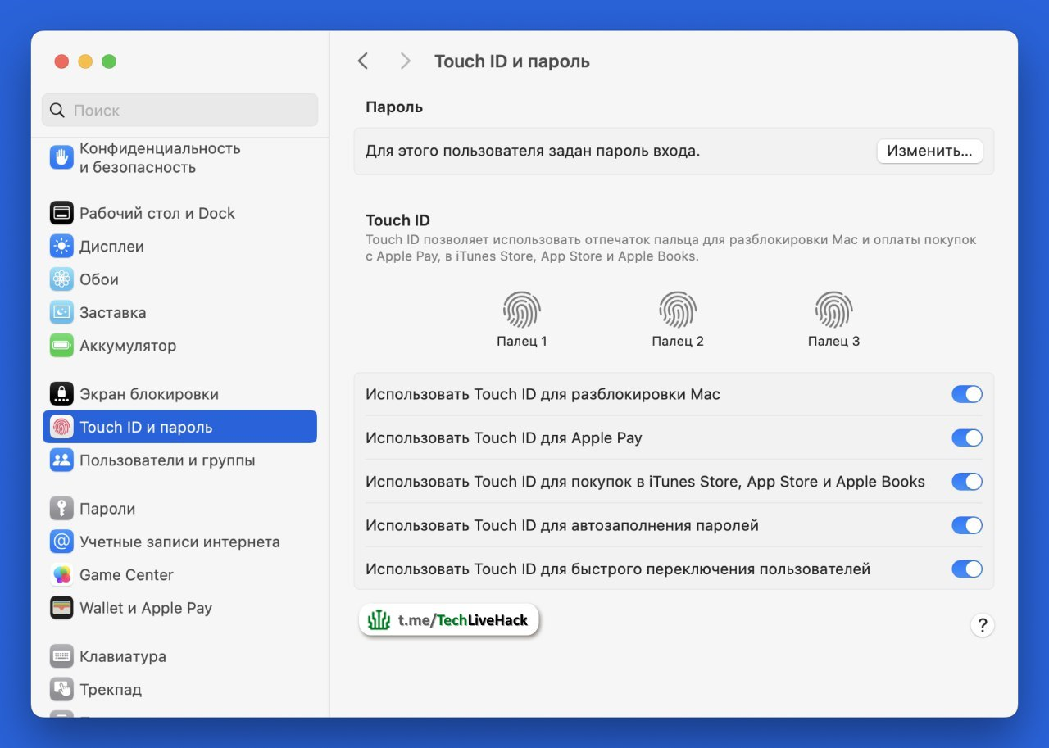Viewport: 1049px width, 748px height.
Task: Click the Палец 3 label
Action: (833, 341)
